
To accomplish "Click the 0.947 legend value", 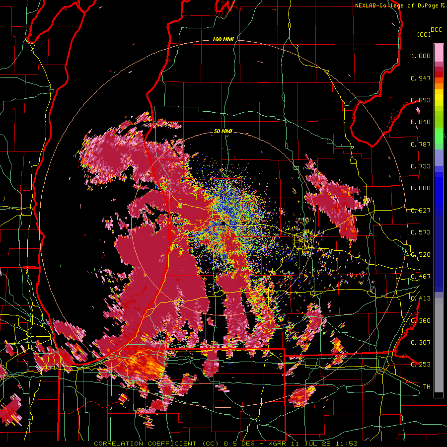I will tap(421, 78).
